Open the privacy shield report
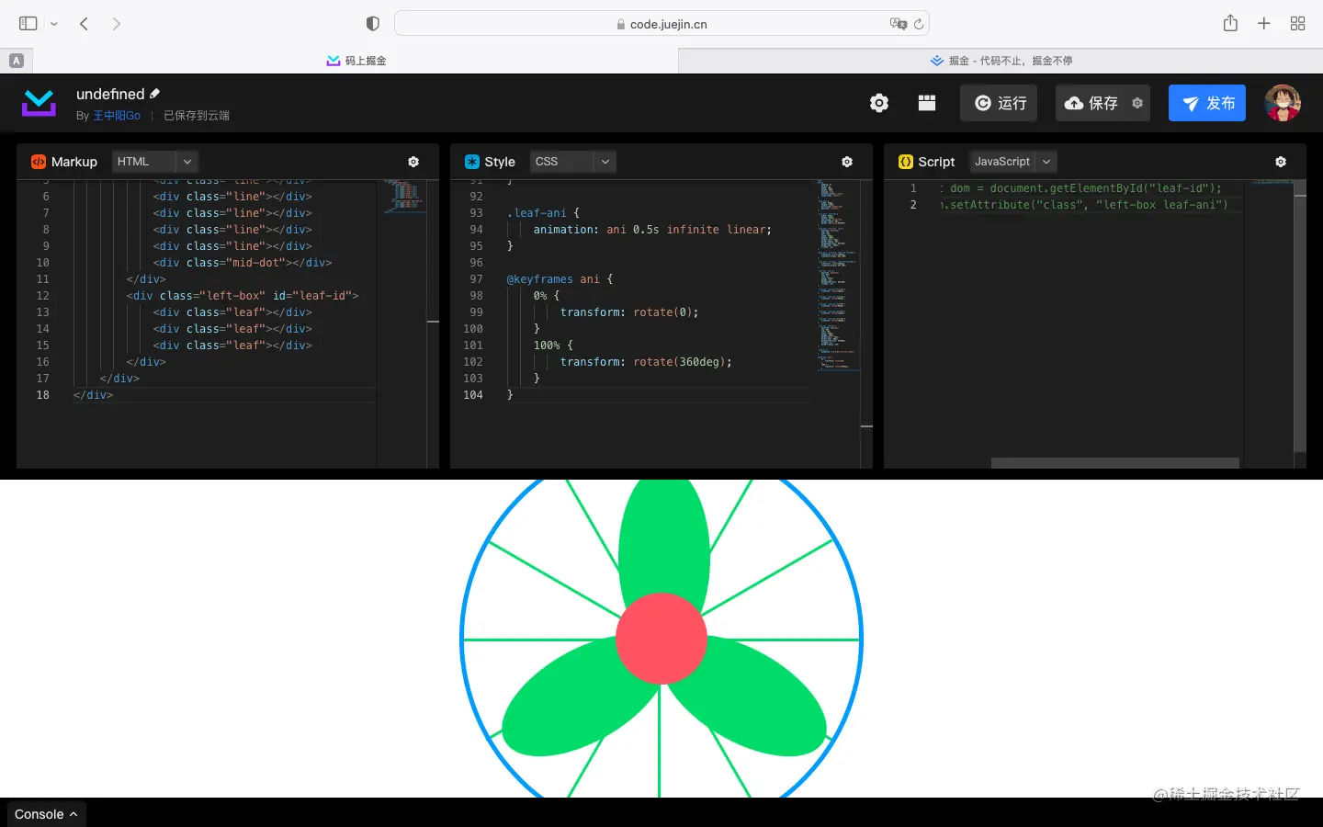1323x827 pixels. coord(373,24)
